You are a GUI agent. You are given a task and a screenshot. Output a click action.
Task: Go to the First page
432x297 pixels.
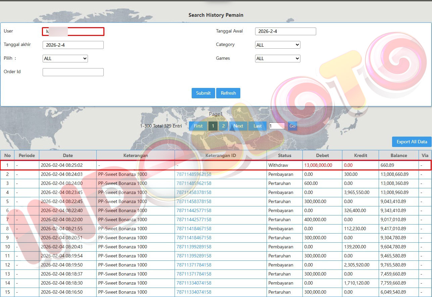(198, 126)
